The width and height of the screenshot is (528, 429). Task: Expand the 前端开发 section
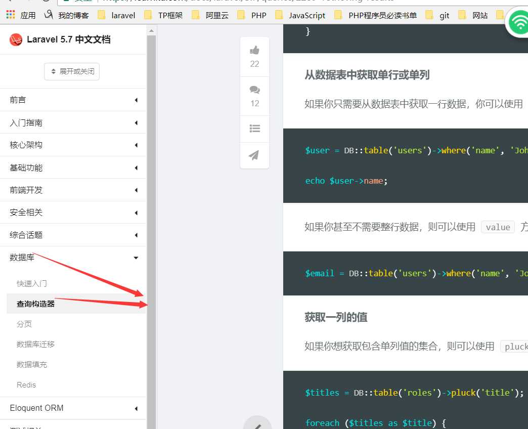73,190
